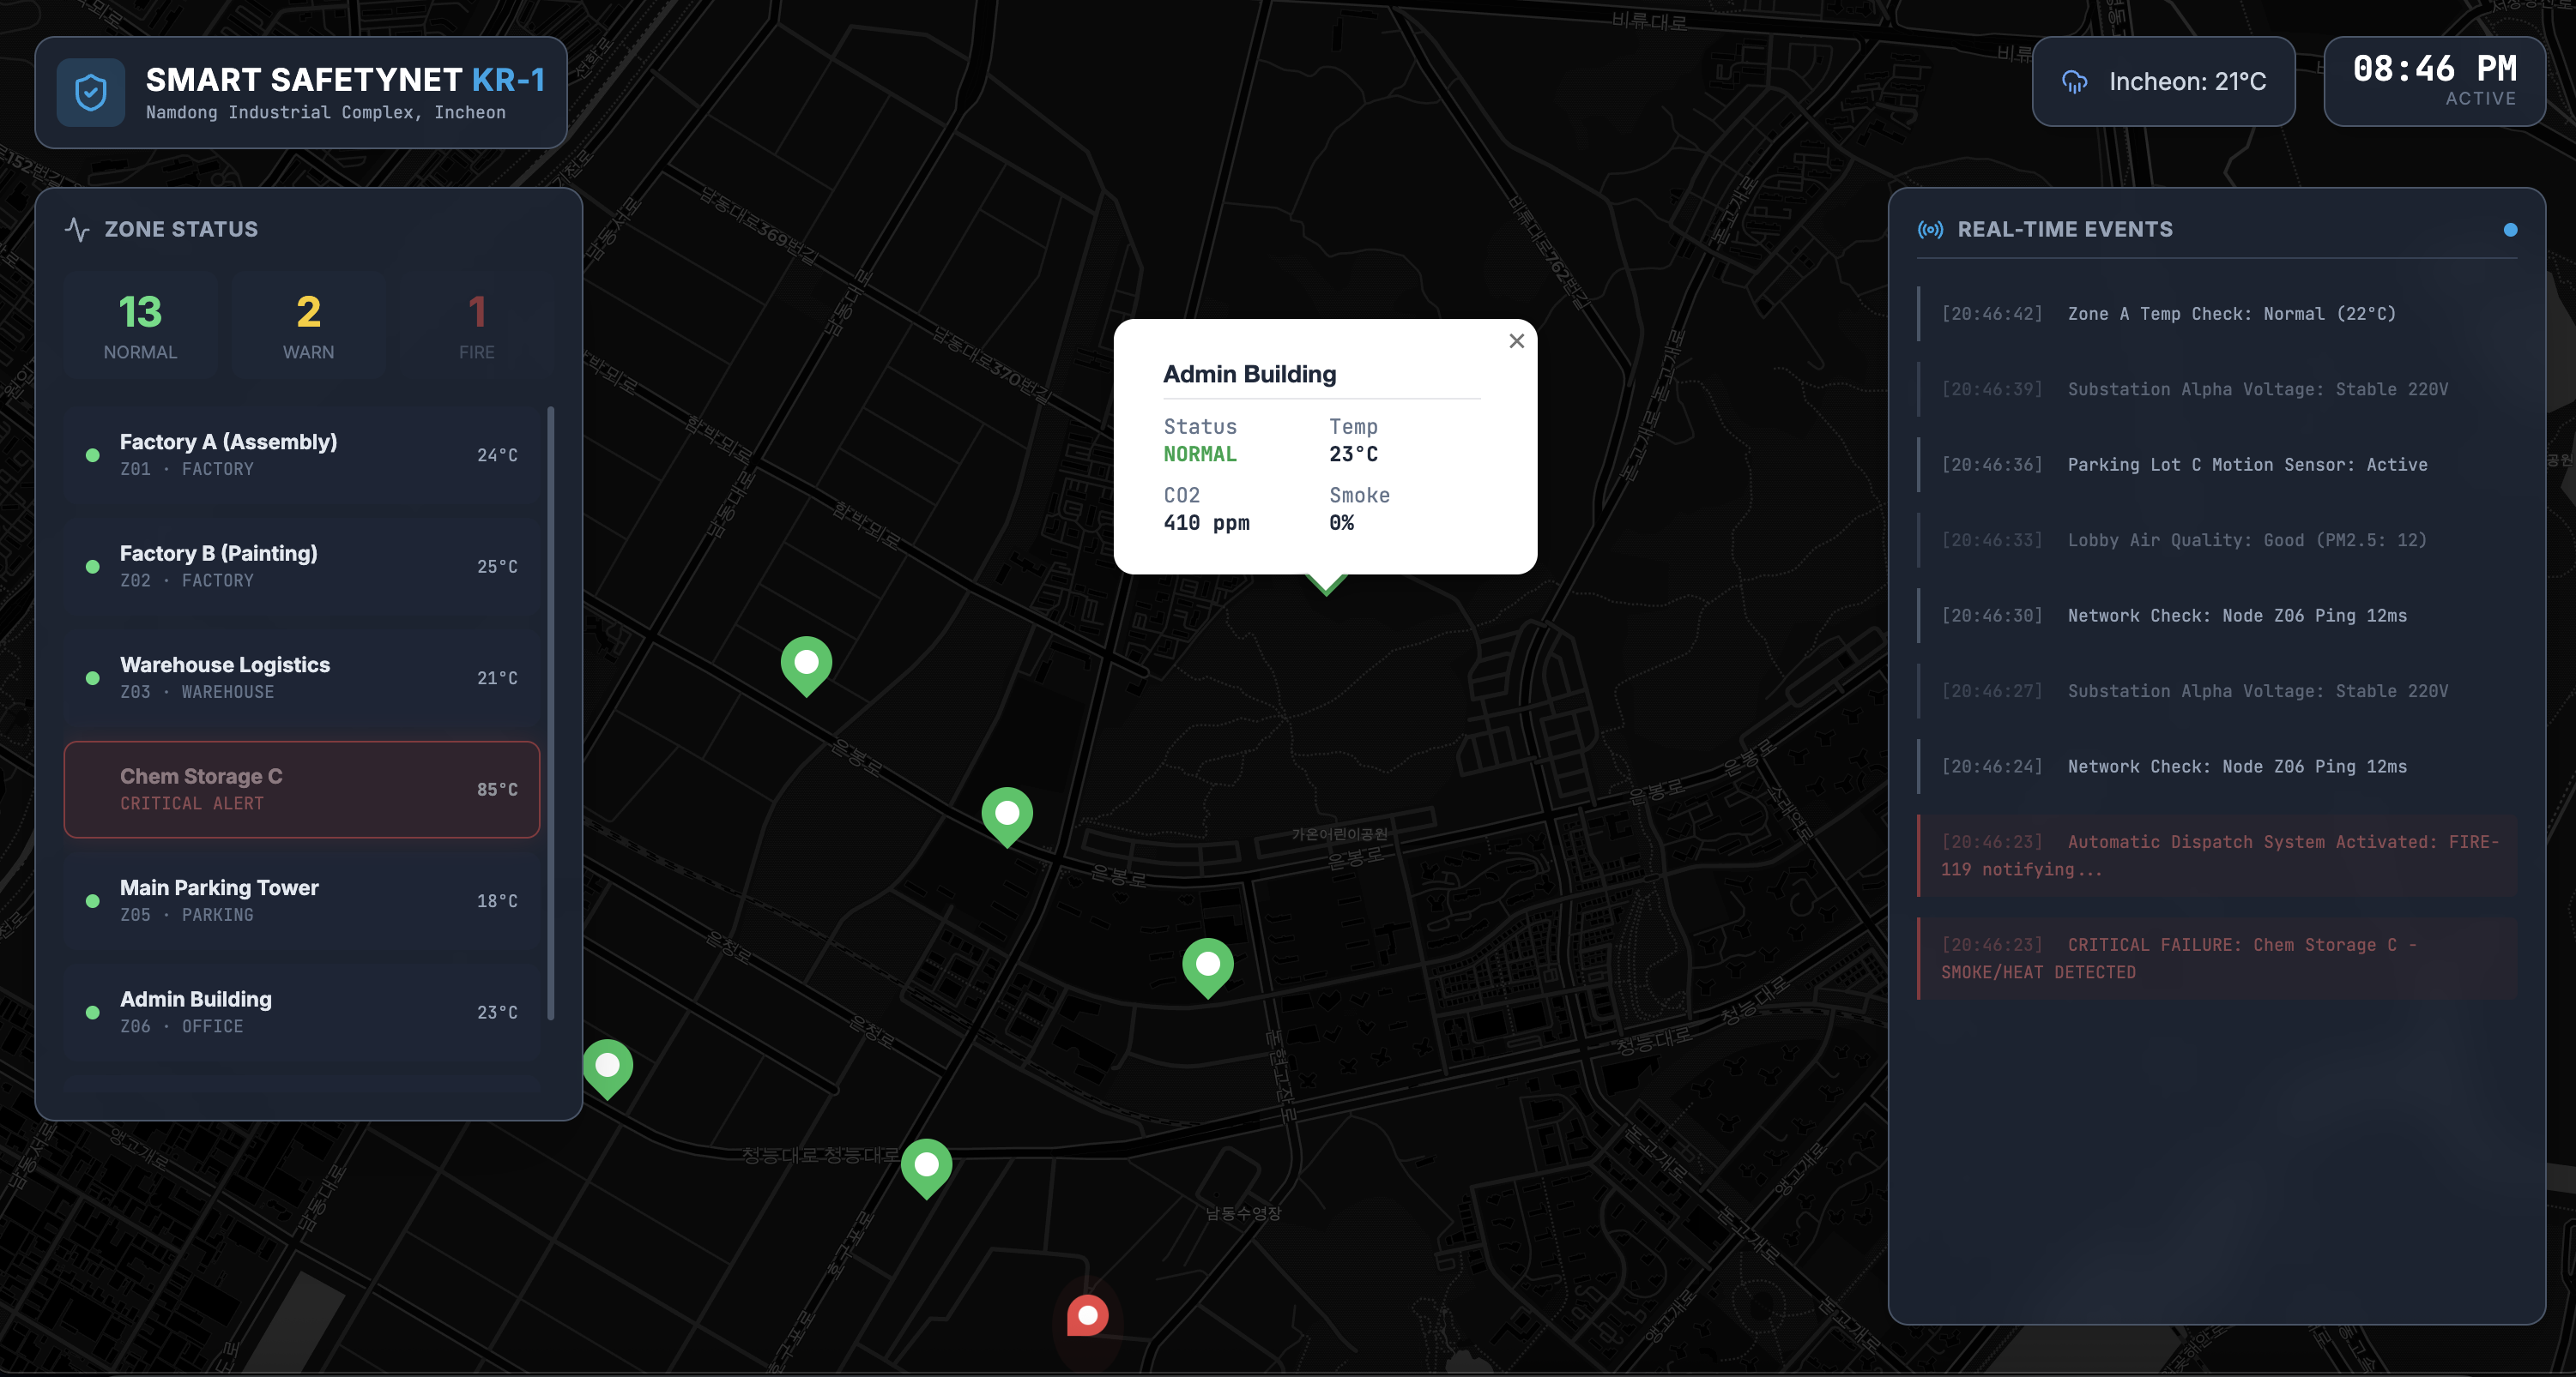Click the blue live indicator dot
The image size is (2576, 1377).
(2509, 230)
